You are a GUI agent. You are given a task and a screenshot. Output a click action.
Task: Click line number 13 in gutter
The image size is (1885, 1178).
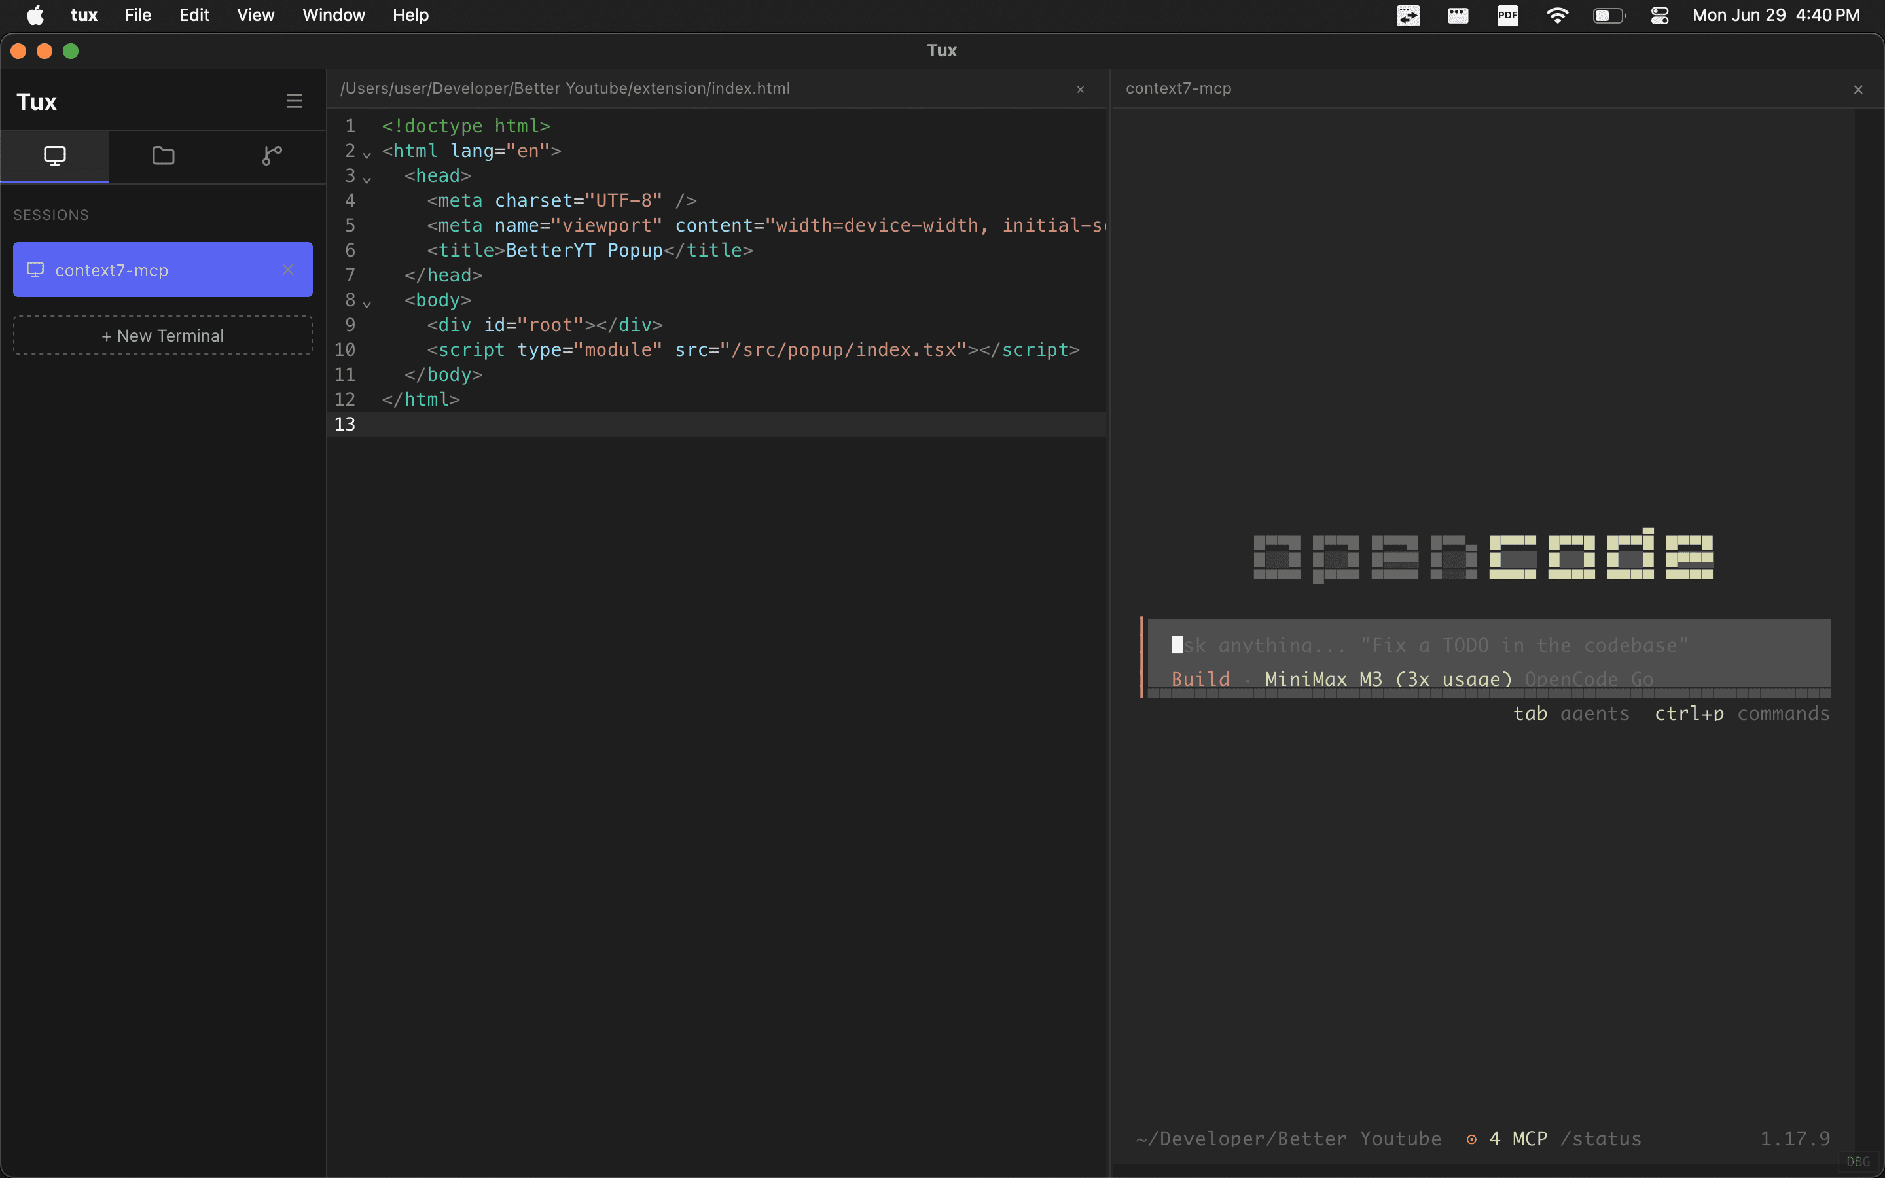tap(344, 424)
